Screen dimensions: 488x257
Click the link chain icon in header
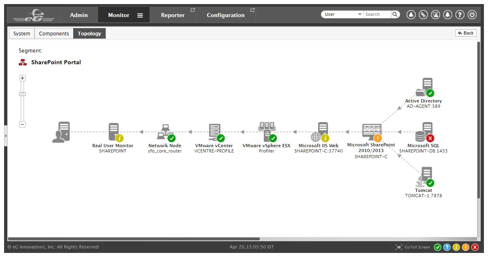tap(423, 15)
